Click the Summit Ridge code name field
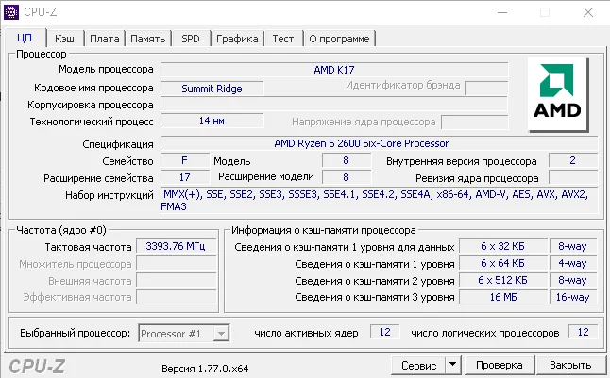The width and height of the screenshot is (610, 378). click(x=212, y=89)
